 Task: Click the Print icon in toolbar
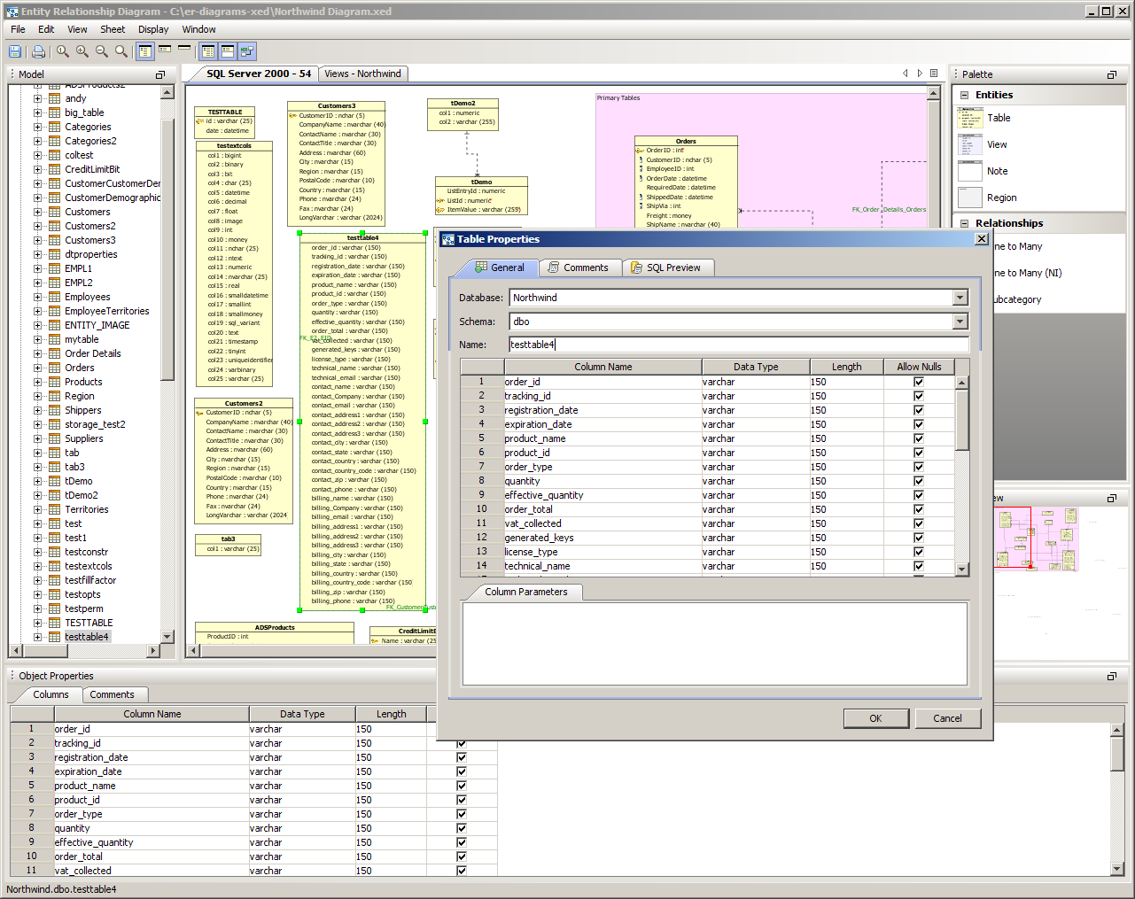click(38, 51)
